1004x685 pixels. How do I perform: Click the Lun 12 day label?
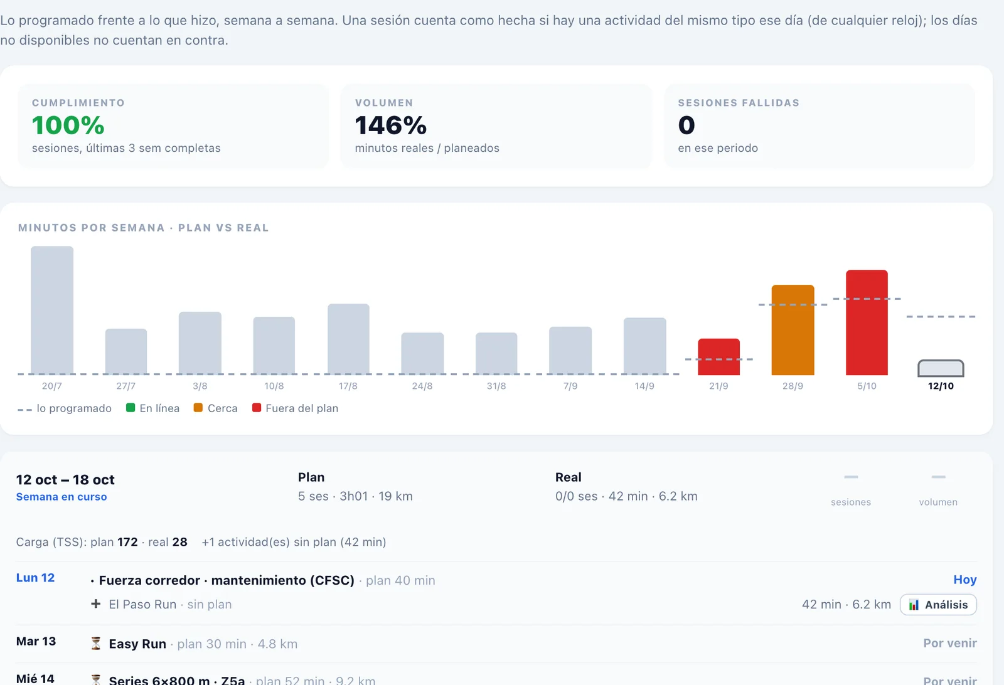click(x=35, y=578)
